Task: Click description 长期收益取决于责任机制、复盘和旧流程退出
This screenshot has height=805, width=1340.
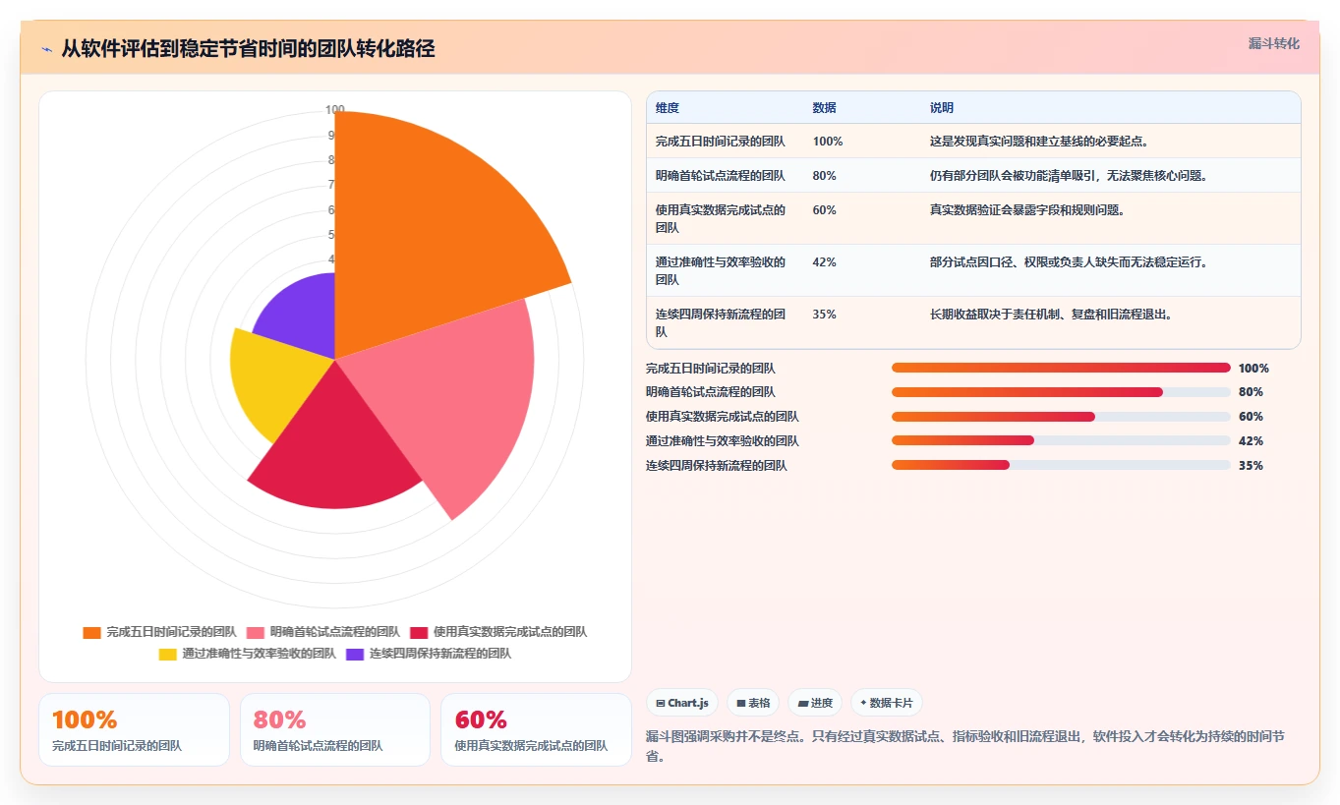Action: click(x=1051, y=315)
